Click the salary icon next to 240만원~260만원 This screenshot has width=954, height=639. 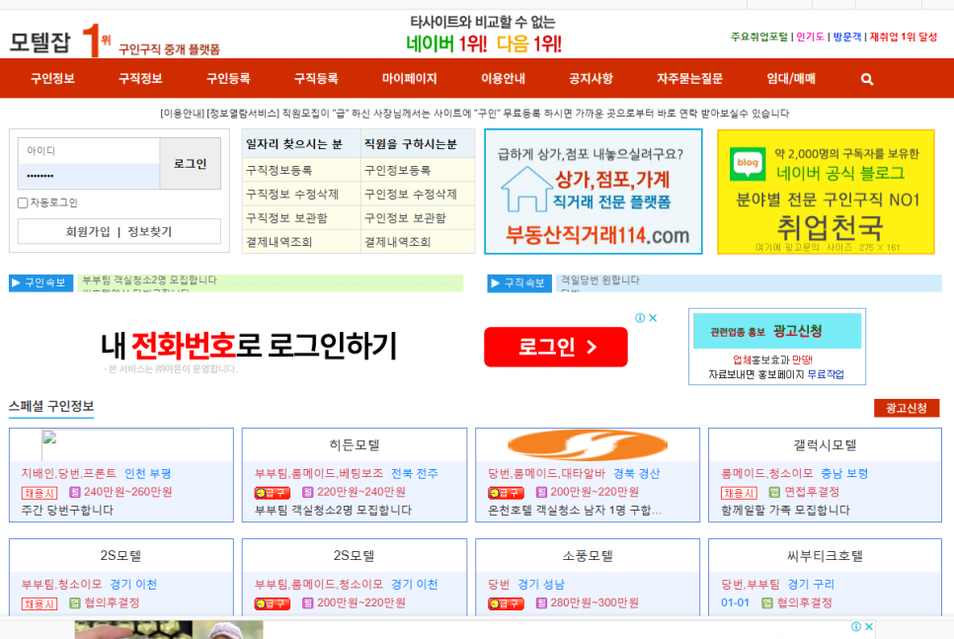pyautogui.click(x=75, y=492)
